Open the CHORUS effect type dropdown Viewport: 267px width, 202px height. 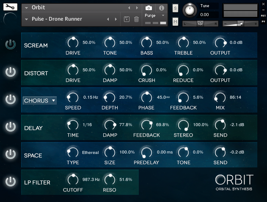point(40,100)
